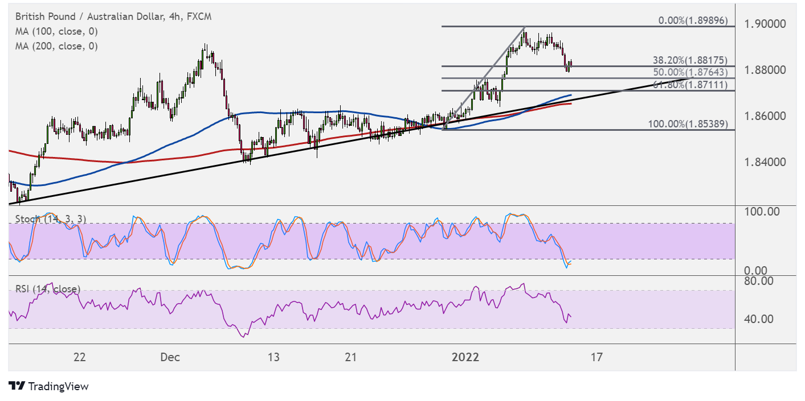This screenshot has width=805, height=401.
Task: Click the 61.80%(1.87111) Fibonacci label
Action: pos(690,84)
